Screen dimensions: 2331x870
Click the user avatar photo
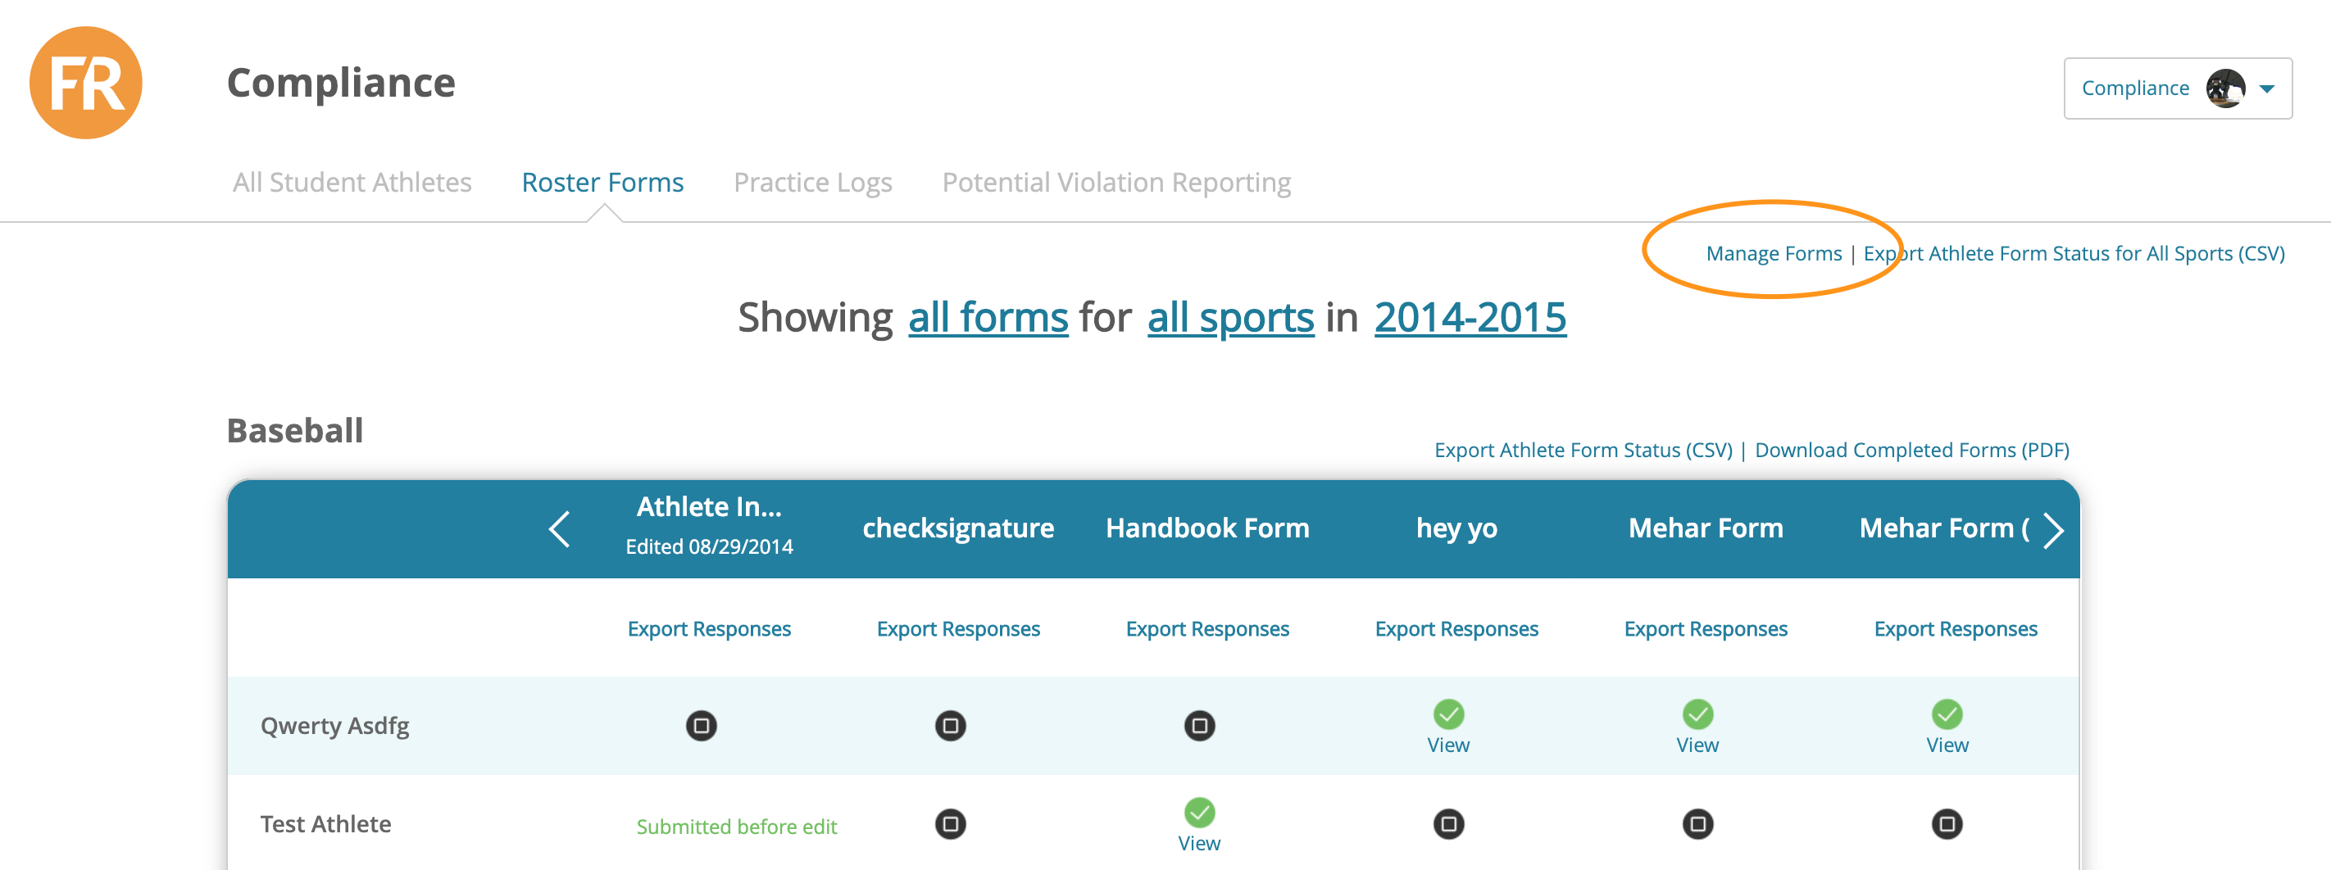click(2225, 88)
